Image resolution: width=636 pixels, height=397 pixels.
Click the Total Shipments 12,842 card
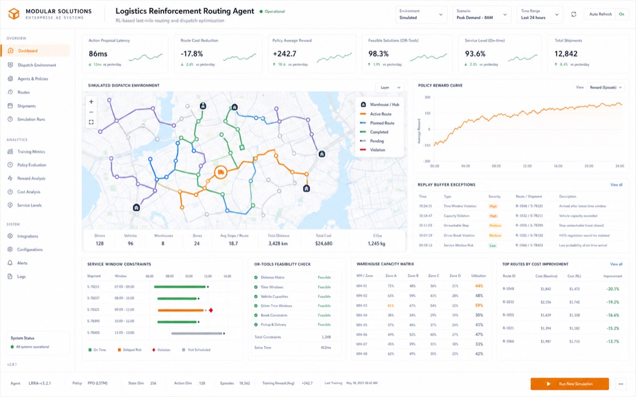coord(588,53)
